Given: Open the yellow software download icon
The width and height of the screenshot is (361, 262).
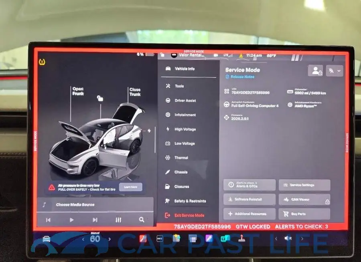Looking at the screenshot, I should [241, 55].
